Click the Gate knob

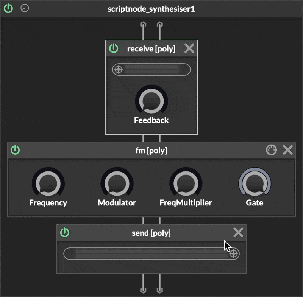(255, 184)
